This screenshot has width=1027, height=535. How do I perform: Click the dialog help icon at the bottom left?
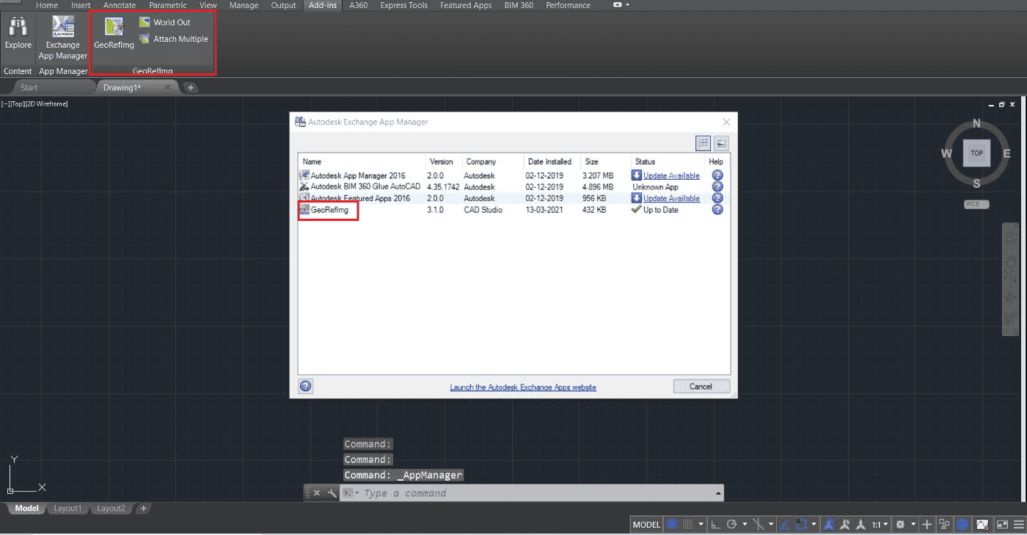pyautogui.click(x=306, y=386)
